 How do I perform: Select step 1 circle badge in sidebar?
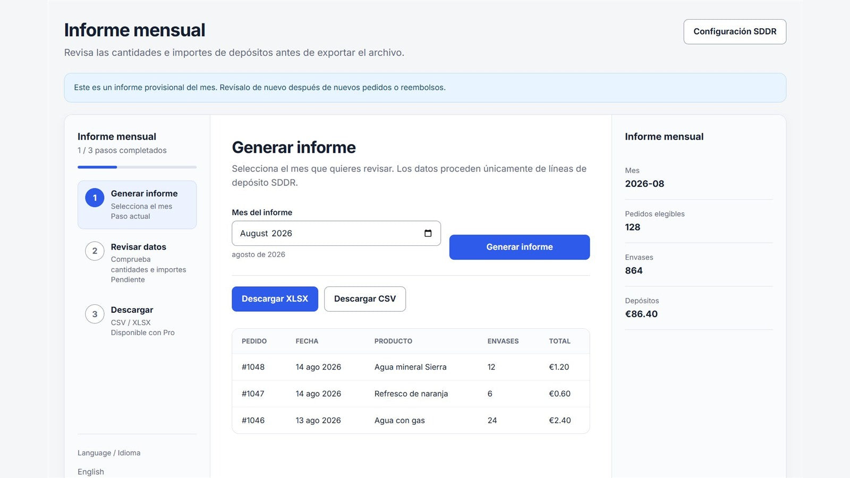(x=95, y=198)
